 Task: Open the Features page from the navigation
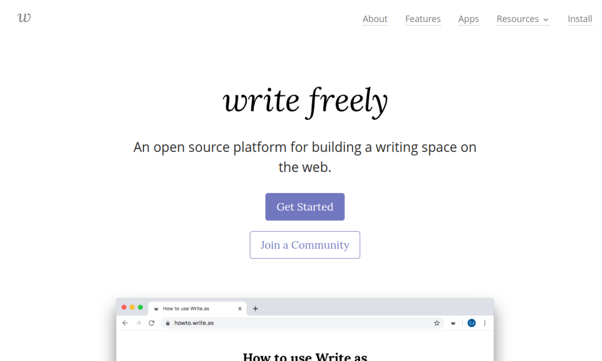tap(423, 19)
